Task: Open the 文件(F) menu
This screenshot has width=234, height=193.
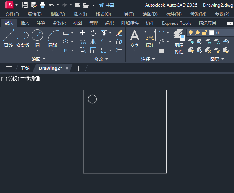Action: (x=12, y=14)
